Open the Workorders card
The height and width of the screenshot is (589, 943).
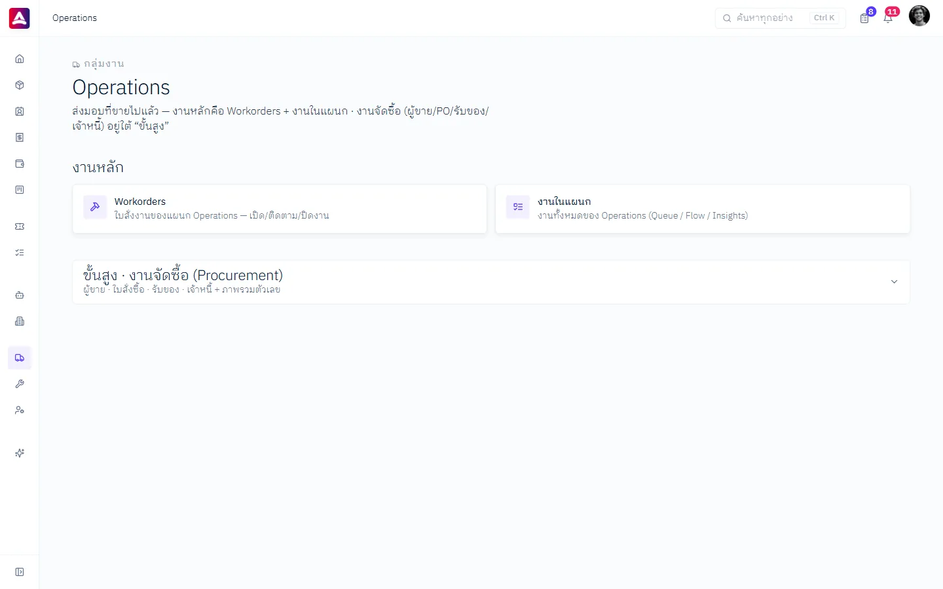[x=280, y=209]
